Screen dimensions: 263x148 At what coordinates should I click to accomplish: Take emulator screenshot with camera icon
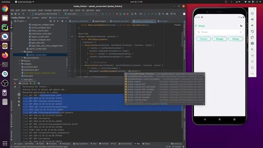252,44
